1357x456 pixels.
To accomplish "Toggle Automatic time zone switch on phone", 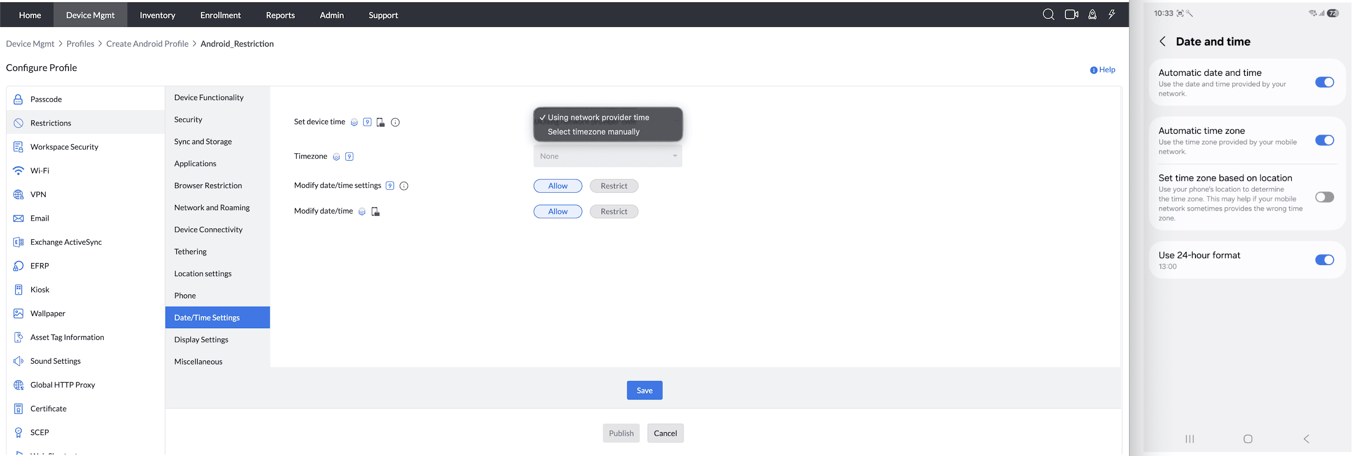I will click(1324, 140).
